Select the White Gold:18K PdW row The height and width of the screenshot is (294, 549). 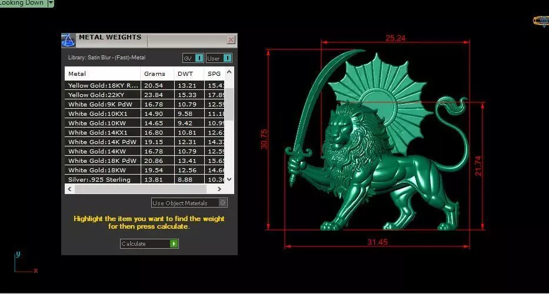[145, 161]
